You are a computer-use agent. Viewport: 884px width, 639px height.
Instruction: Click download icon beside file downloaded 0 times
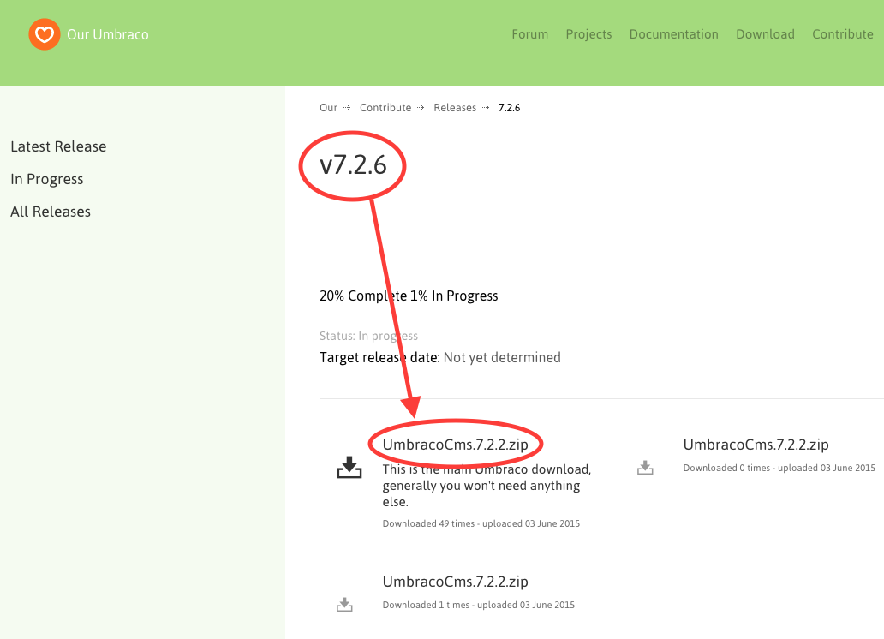click(x=645, y=468)
